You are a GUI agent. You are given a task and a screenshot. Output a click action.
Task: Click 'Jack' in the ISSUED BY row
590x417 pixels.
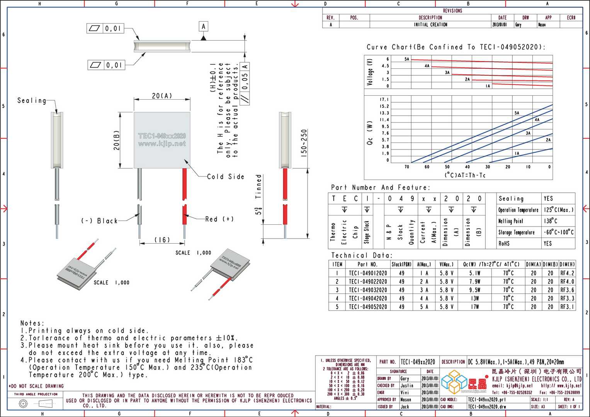[405, 407]
